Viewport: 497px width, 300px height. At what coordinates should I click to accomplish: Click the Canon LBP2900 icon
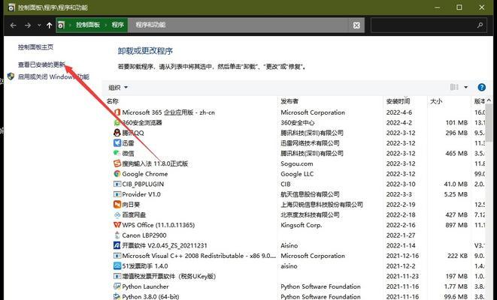[x=117, y=235]
